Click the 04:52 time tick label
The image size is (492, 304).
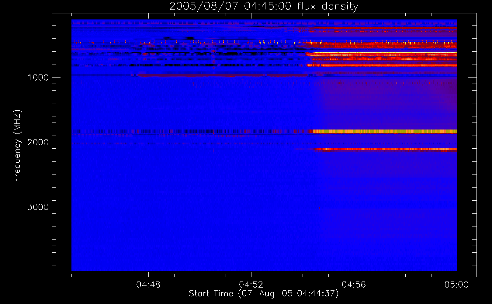coord(251,285)
